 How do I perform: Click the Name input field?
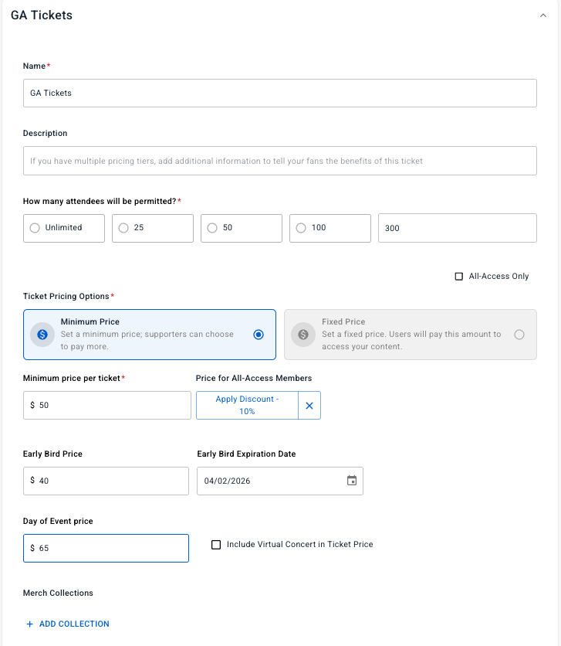pos(279,93)
